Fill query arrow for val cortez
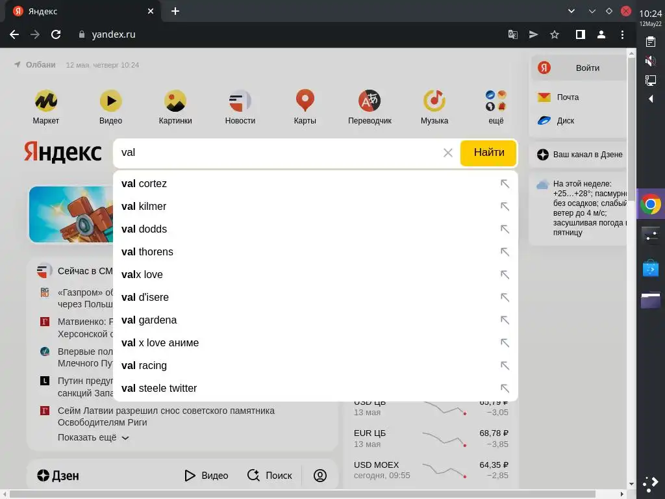 [505, 184]
